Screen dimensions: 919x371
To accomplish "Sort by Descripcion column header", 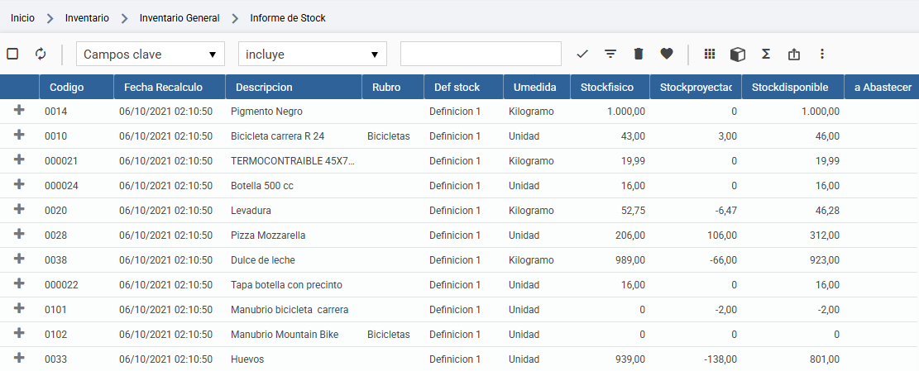I will (294, 88).
